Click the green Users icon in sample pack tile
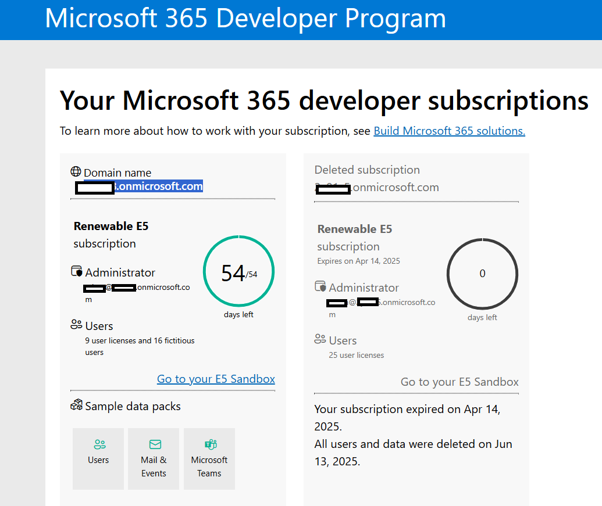 [100, 444]
